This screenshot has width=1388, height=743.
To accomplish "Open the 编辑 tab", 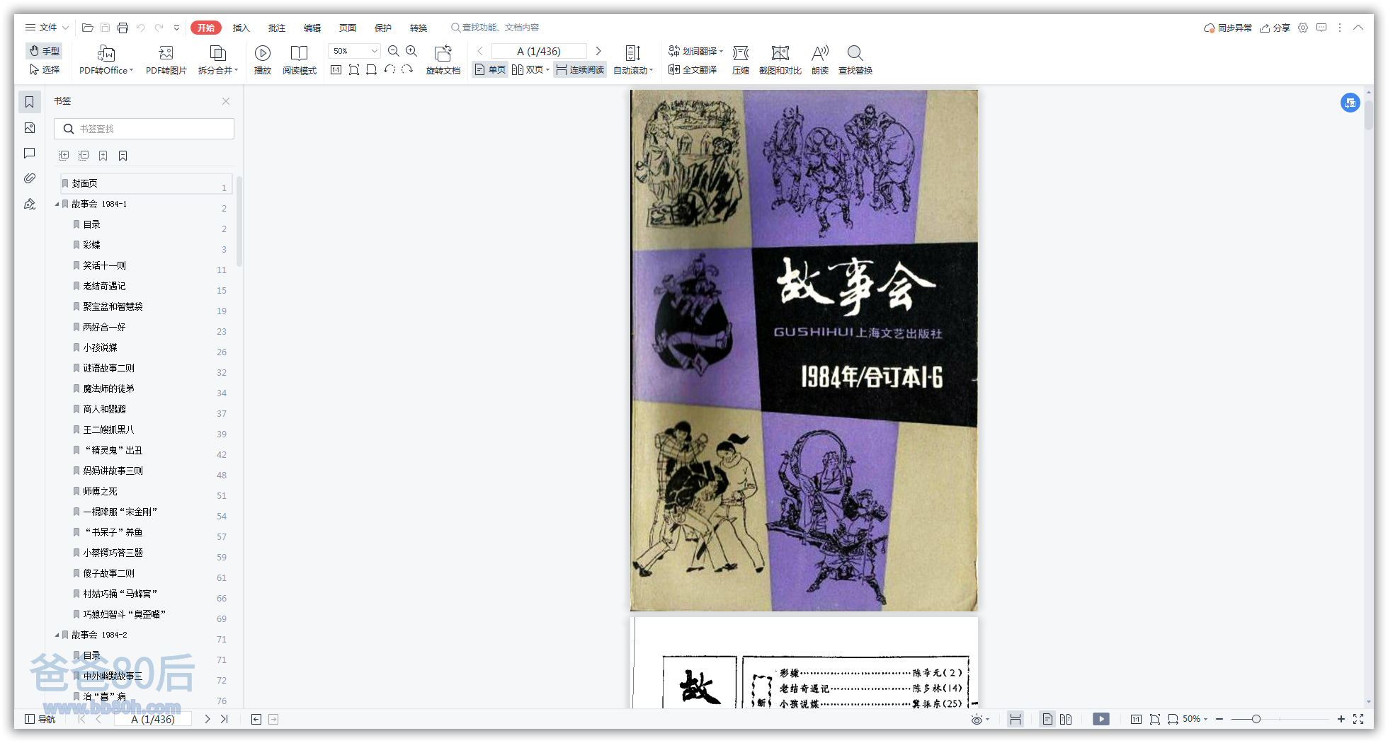I will click(x=312, y=28).
